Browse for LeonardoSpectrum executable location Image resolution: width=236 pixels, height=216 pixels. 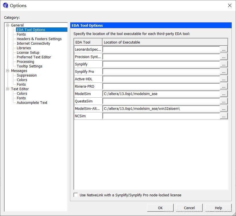coord(224,49)
